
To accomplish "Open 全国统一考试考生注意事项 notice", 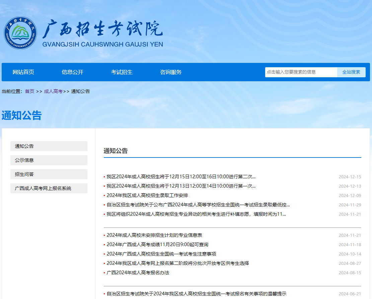I will [161, 254].
